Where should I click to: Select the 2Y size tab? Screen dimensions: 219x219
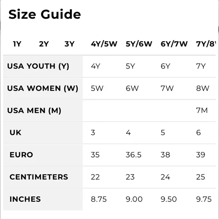[x=44, y=44]
